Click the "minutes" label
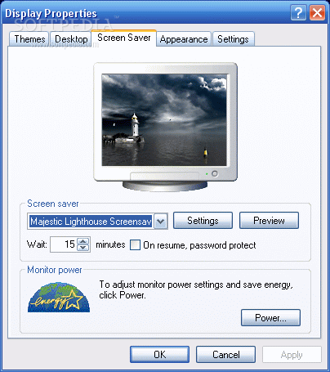330x372 pixels. (x=110, y=244)
